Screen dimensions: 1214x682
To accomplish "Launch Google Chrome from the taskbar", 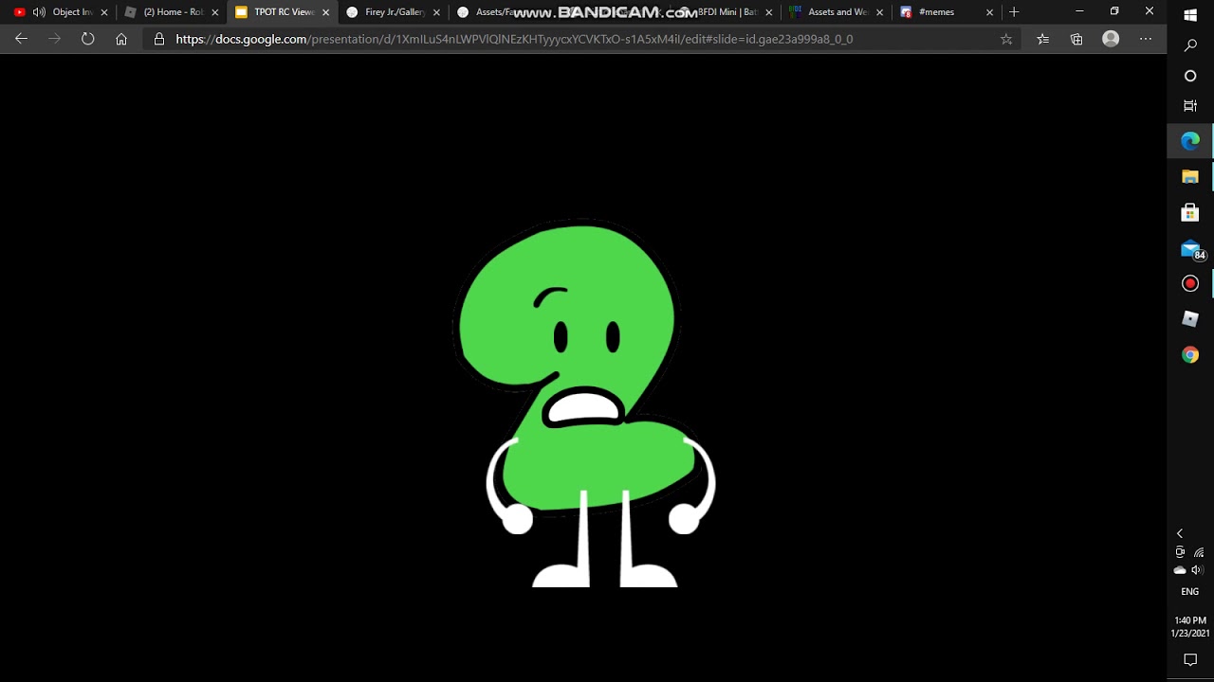I will pos(1190,355).
